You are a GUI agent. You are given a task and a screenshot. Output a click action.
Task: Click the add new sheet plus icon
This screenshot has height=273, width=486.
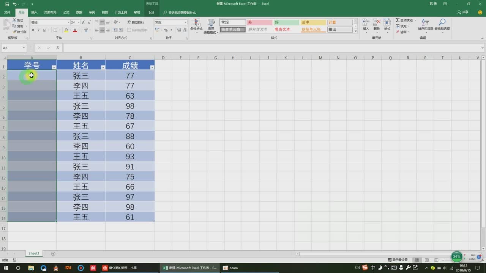[x=53, y=253]
